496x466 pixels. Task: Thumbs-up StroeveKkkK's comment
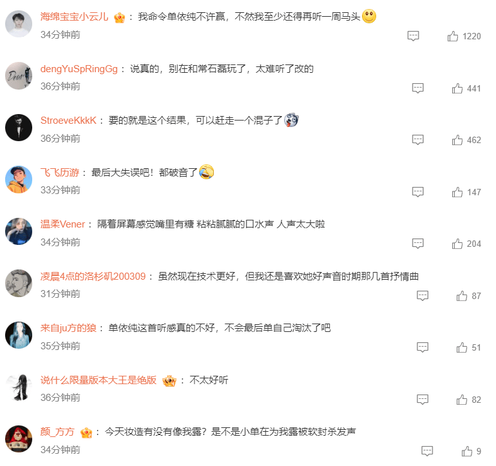coord(457,140)
